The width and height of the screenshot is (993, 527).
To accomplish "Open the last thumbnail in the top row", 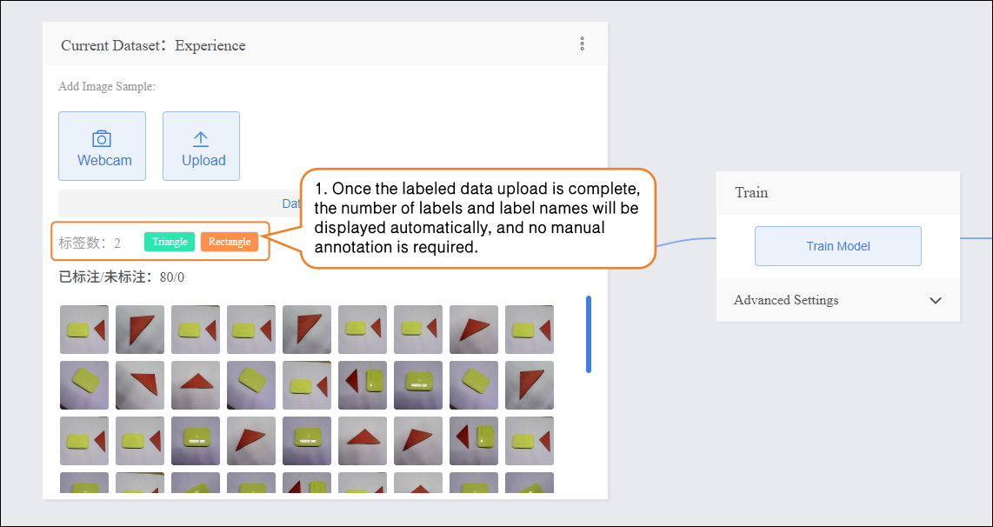I will tap(530, 330).
